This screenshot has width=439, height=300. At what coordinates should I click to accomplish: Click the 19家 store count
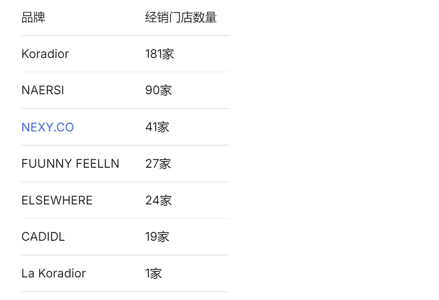click(157, 237)
